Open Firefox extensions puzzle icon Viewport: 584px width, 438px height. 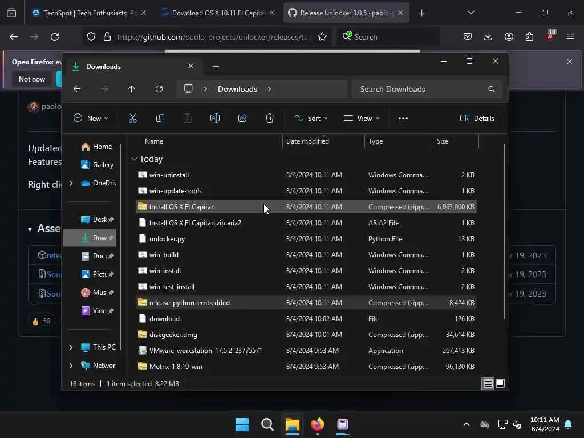(529, 36)
